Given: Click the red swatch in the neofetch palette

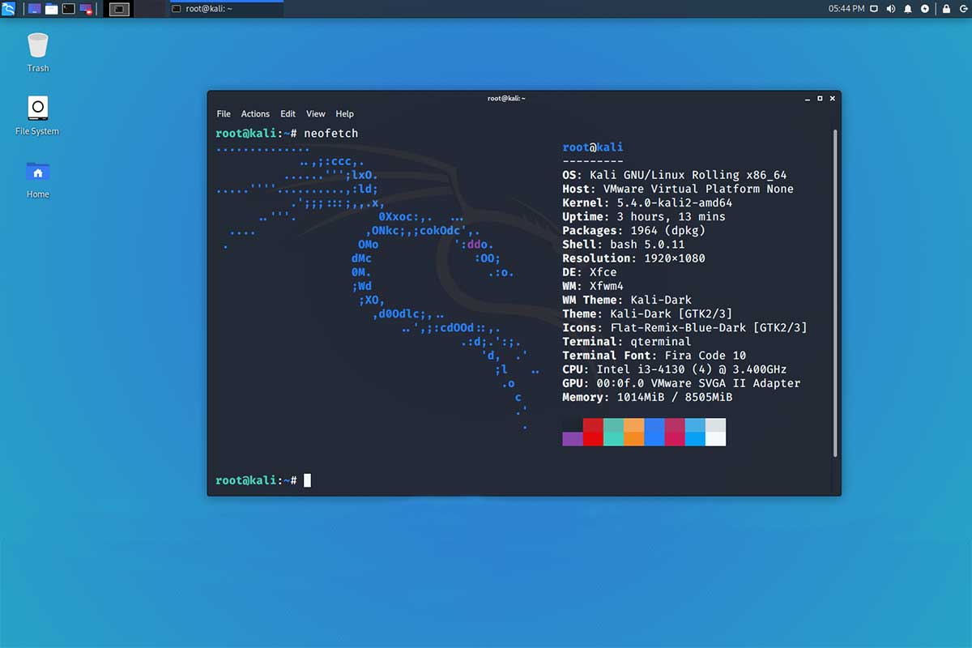Looking at the screenshot, I should click(x=592, y=431).
